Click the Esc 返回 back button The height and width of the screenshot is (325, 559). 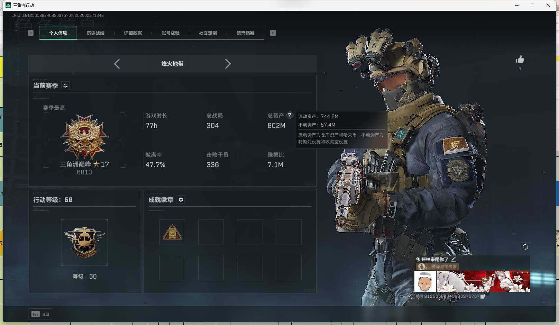point(40,314)
